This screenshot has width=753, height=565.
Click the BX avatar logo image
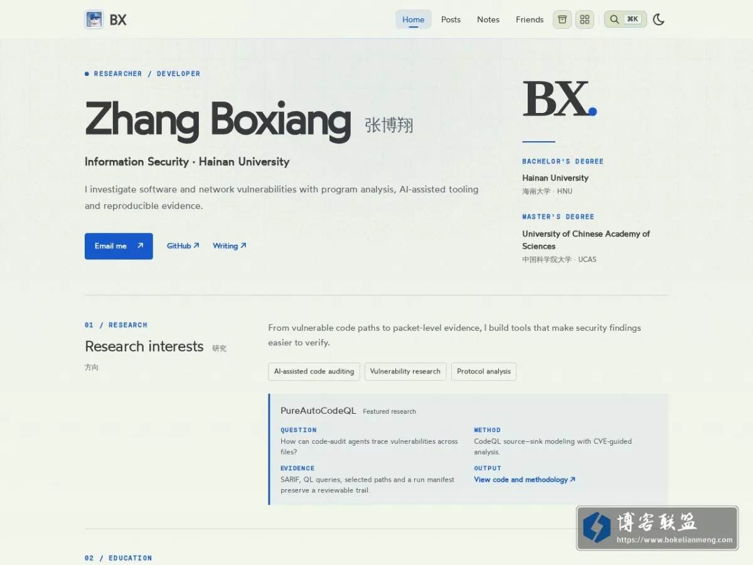click(94, 19)
